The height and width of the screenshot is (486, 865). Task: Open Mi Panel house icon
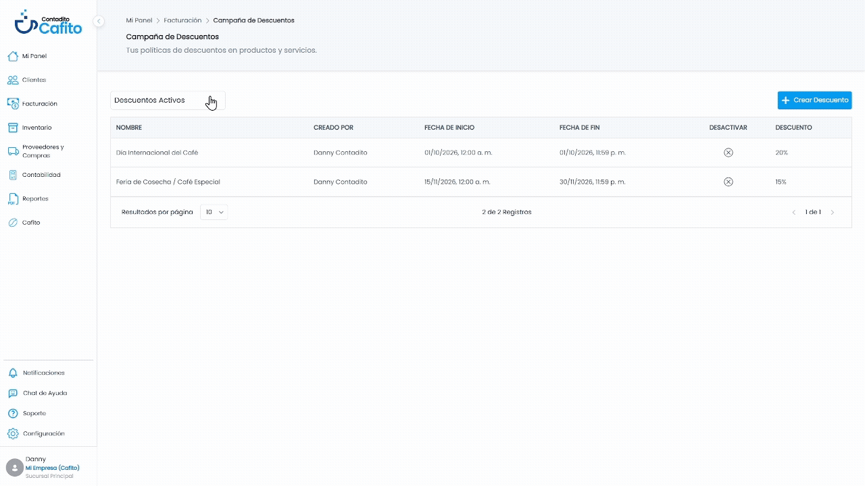(12, 56)
